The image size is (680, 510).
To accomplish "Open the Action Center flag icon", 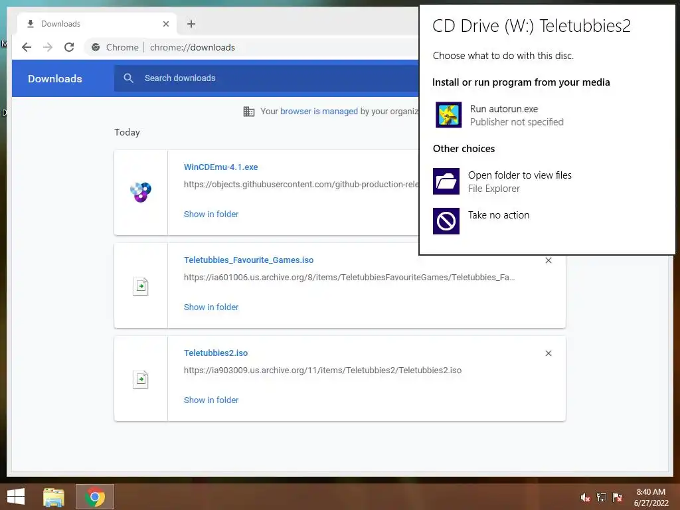I will (618, 497).
